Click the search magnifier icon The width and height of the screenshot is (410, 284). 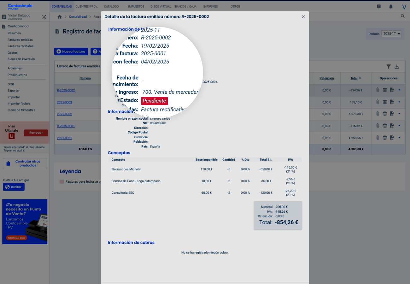403,16
